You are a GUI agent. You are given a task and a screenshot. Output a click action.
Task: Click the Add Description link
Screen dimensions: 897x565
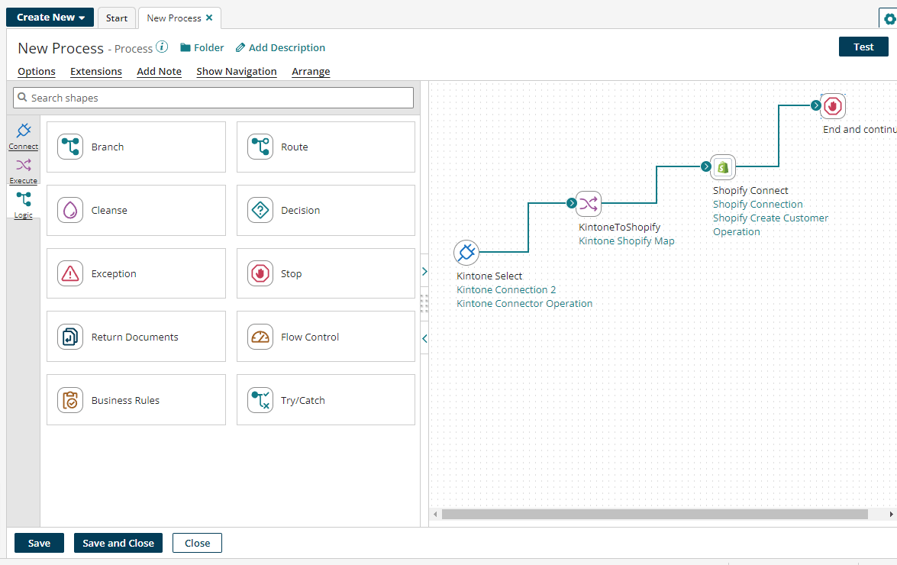tap(286, 47)
